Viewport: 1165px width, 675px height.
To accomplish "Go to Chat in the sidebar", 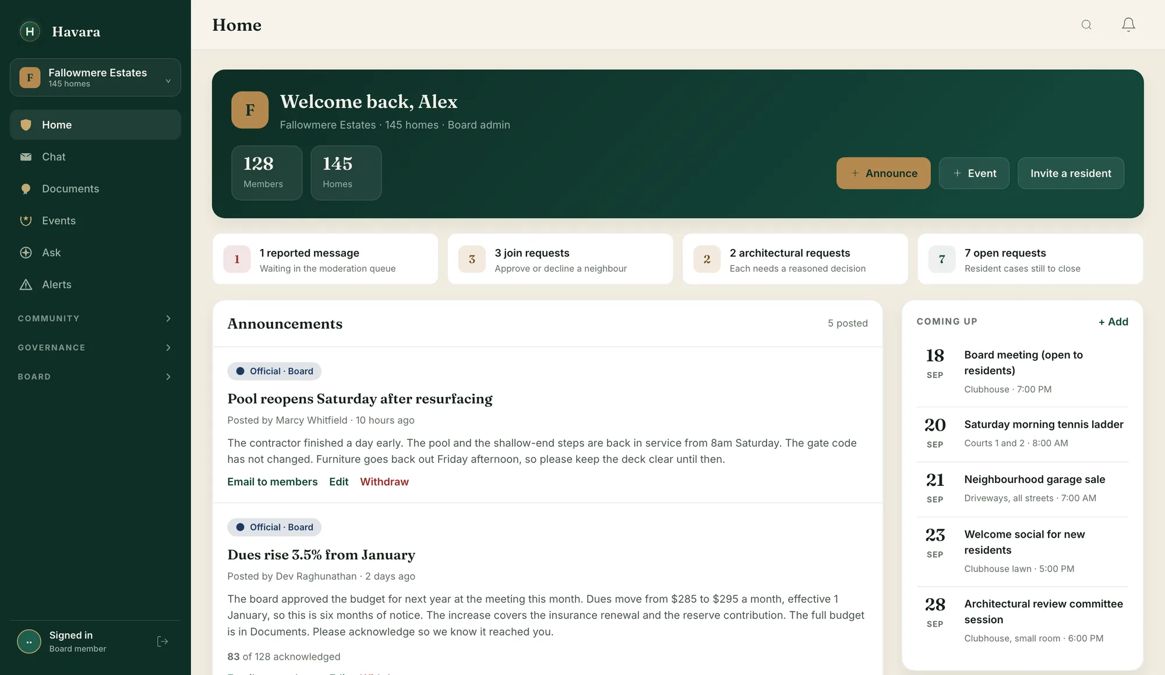I will [96, 157].
